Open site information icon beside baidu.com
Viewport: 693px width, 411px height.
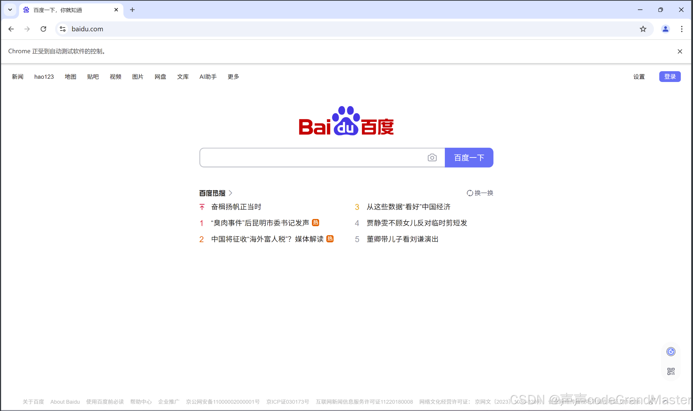[63, 29]
